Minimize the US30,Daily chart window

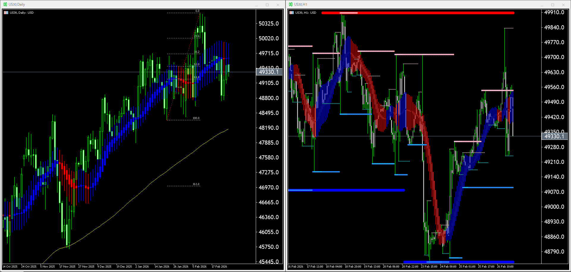click(256, 5)
